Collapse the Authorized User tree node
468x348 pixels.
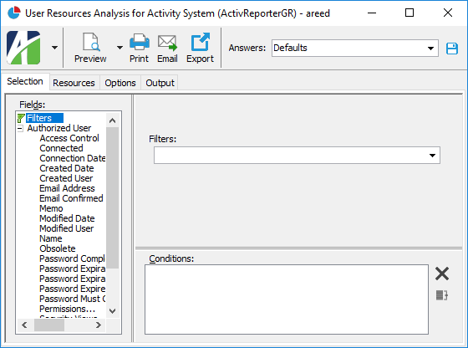point(20,129)
